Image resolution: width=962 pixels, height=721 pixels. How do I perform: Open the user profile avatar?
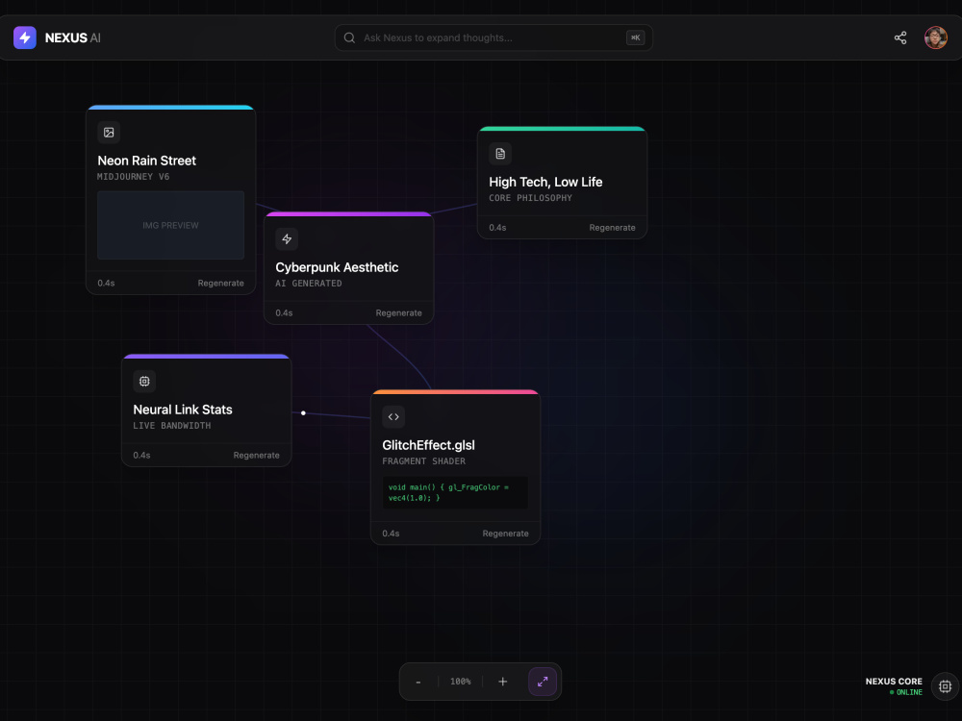936,37
